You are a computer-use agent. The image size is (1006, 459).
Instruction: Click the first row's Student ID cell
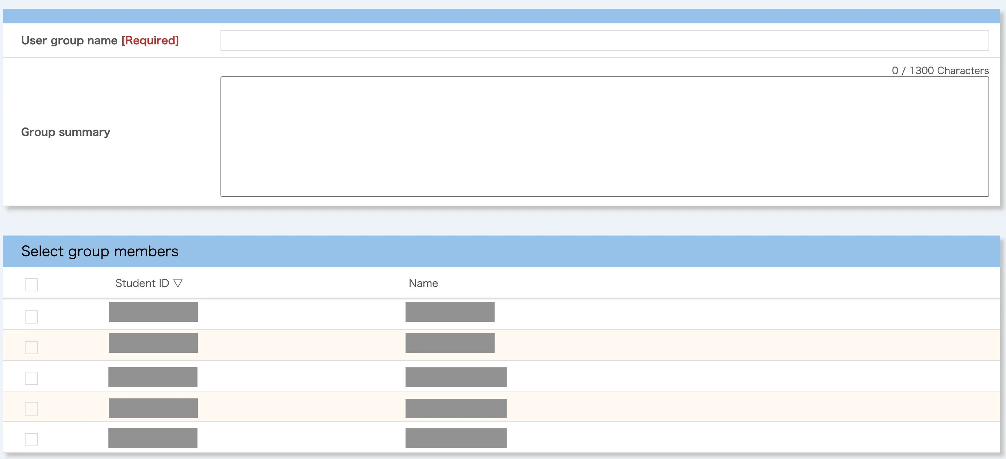pyautogui.click(x=153, y=312)
